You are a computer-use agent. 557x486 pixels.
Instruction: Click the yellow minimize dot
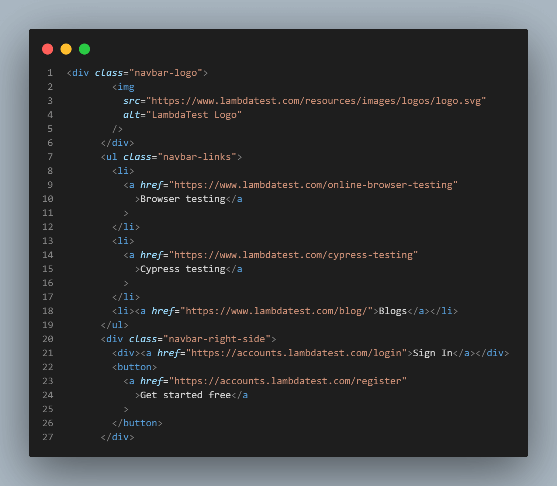pos(66,49)
